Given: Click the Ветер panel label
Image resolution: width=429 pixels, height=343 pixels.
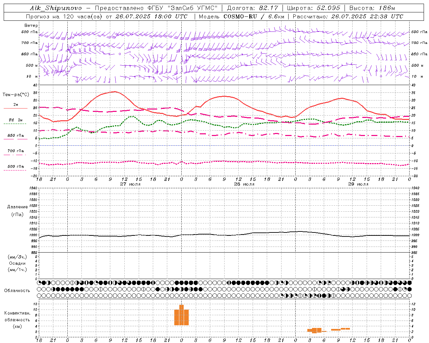Looking at the screenshot, I should pyautogui.click(x=31, y=25).
